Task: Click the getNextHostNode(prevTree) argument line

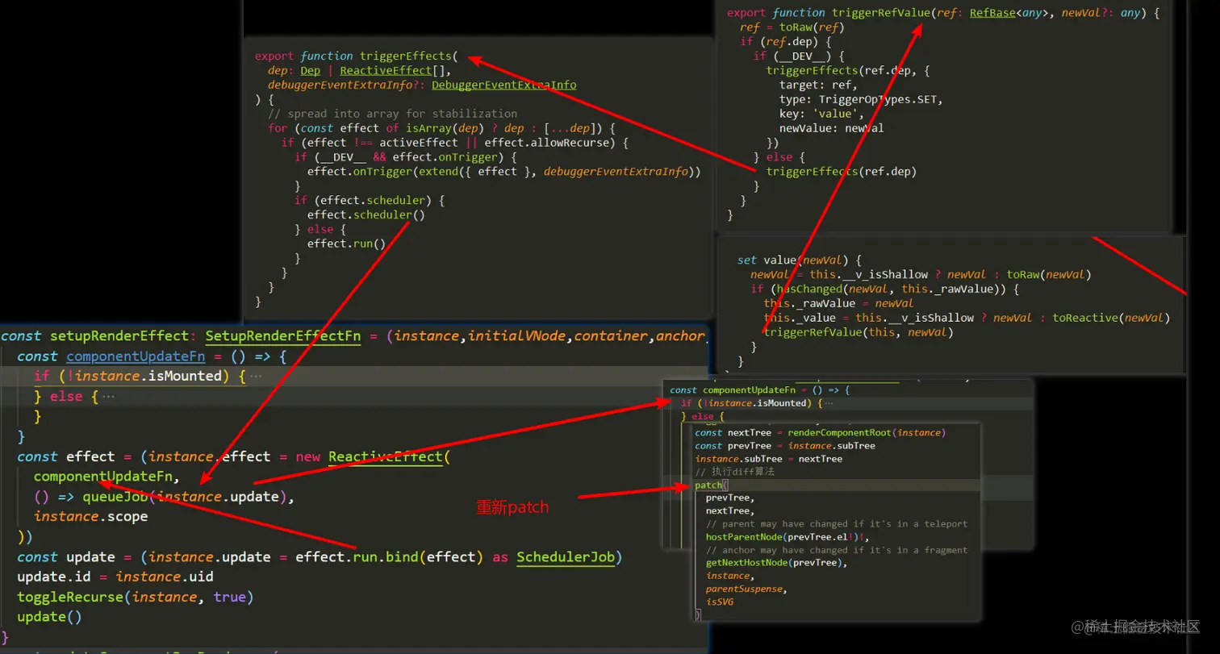Action: point(777,563)
